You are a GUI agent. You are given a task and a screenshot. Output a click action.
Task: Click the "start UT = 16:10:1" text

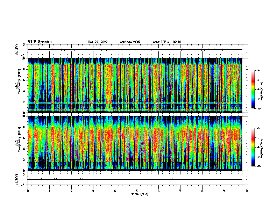point(169,42)
